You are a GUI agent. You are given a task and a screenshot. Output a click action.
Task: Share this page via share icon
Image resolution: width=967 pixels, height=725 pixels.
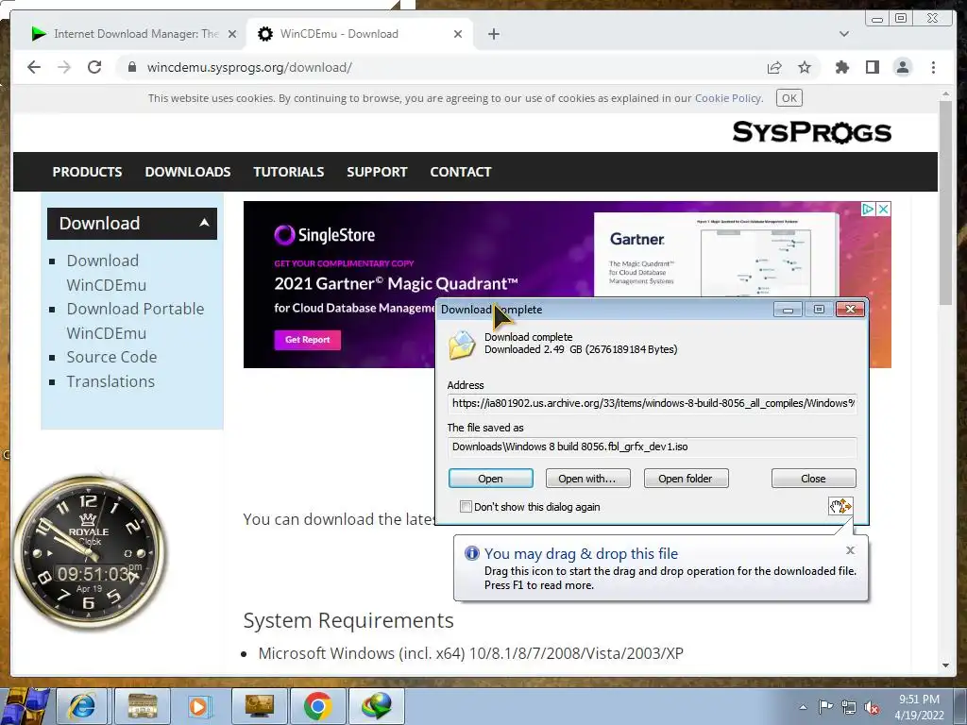[774, 67]
